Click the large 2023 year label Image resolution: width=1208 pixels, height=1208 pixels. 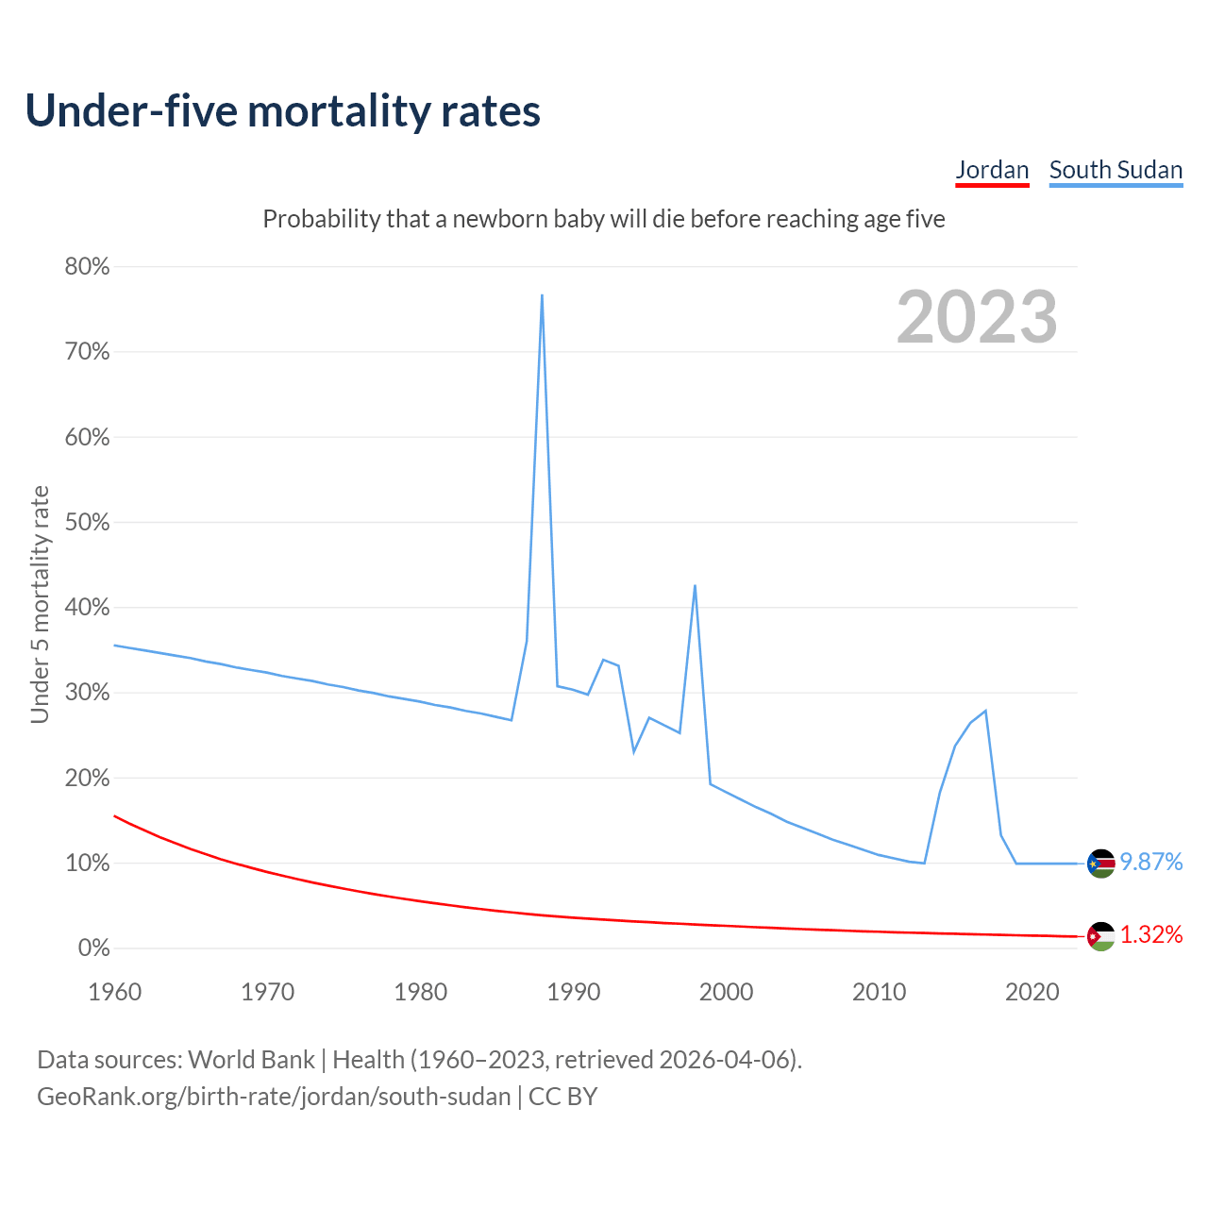(x=977, y=317)
